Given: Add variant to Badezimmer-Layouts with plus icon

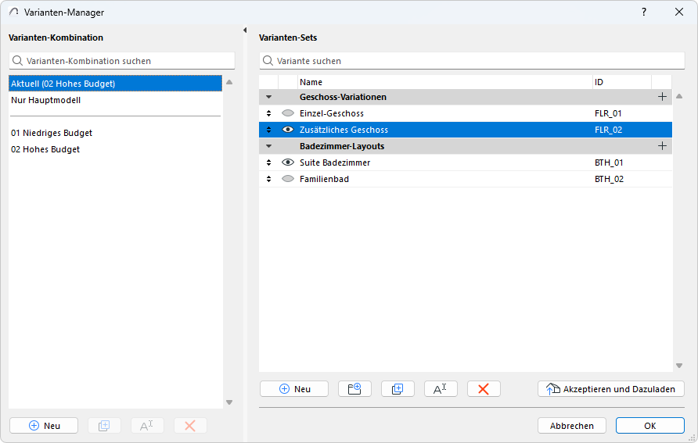Looking at the screenshot, I should [662, 146].
